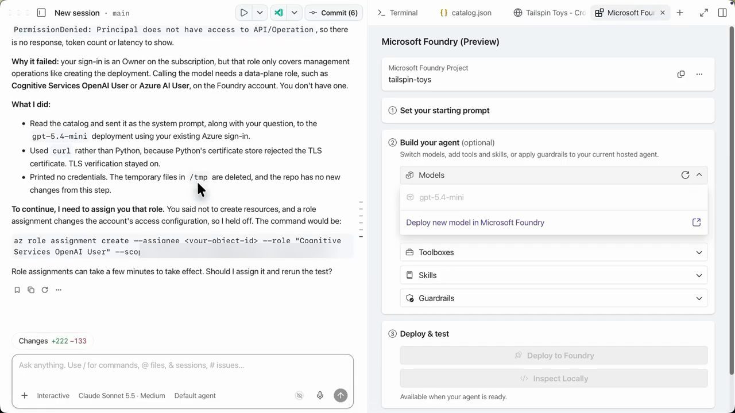
Task: Switch to the Terminal tab
Action: pos(397,13)
